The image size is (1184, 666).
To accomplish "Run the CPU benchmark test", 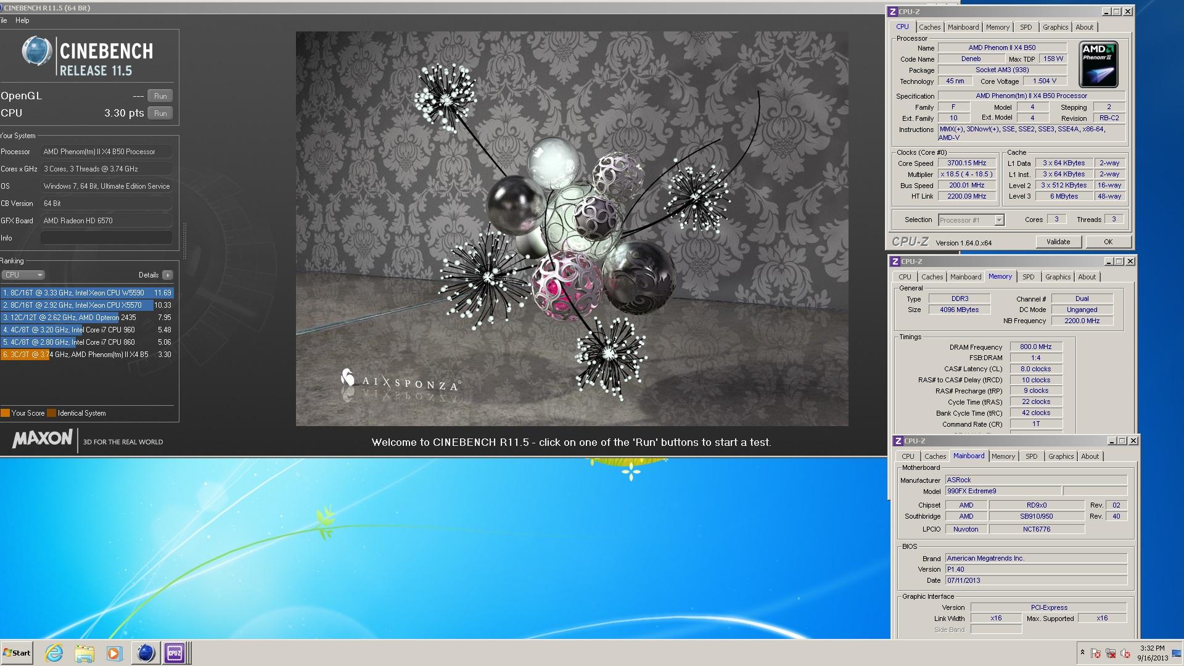I will pos(160,113).
